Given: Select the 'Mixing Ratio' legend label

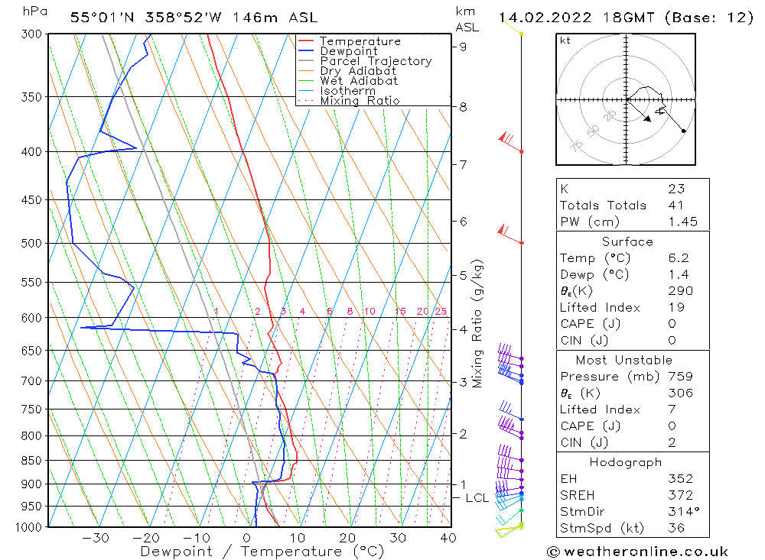Looking at the screenshot, I should [x=360, y=100].
